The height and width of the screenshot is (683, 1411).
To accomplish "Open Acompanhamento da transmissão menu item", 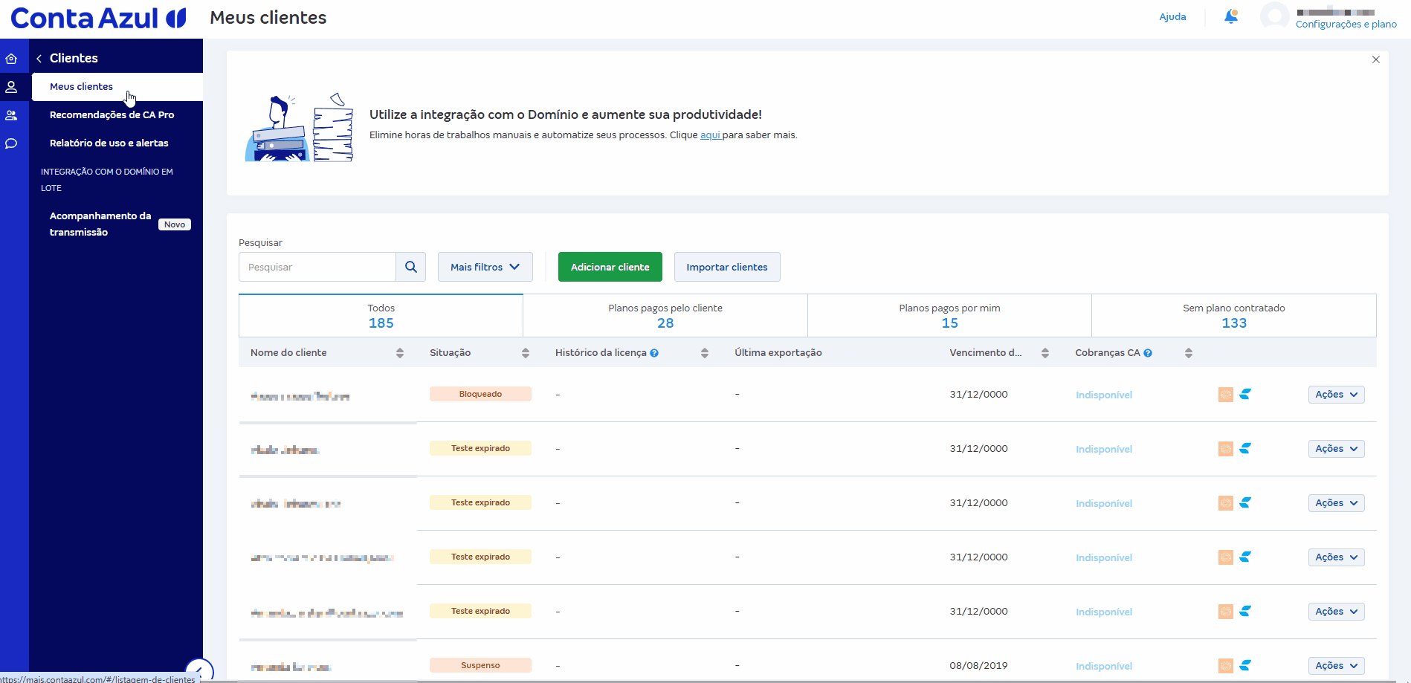I will (100, 224).
